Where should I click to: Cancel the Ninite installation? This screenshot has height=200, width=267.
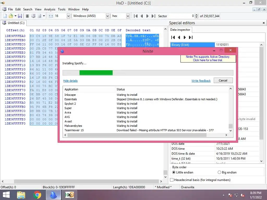(223, 80)
